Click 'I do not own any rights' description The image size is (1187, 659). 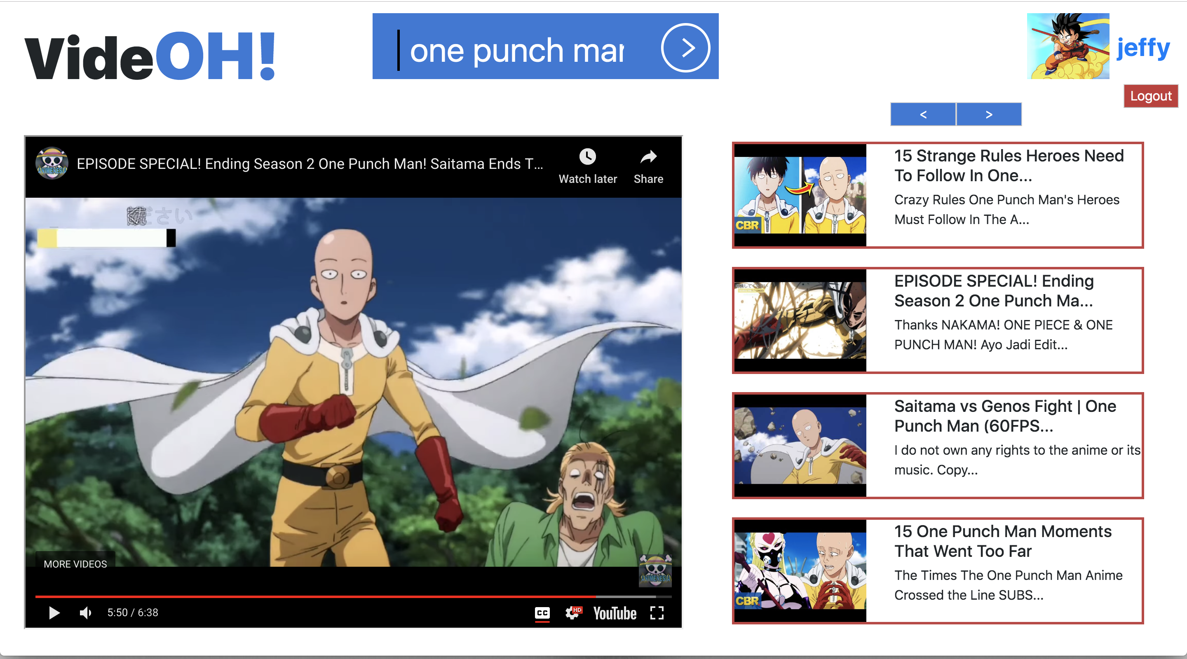[1017, 460]
